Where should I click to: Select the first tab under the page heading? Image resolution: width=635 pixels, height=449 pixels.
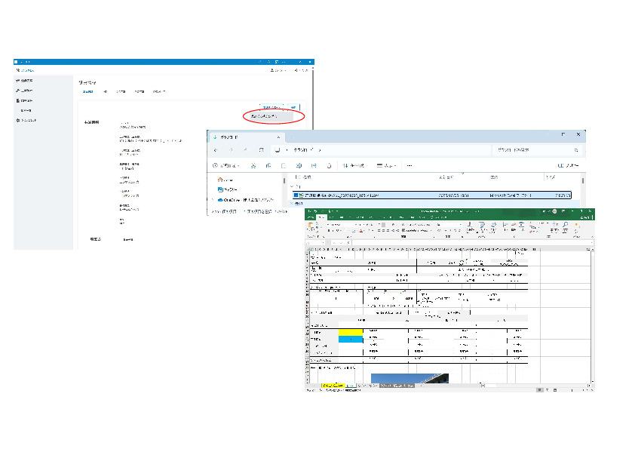pos(87,91)
